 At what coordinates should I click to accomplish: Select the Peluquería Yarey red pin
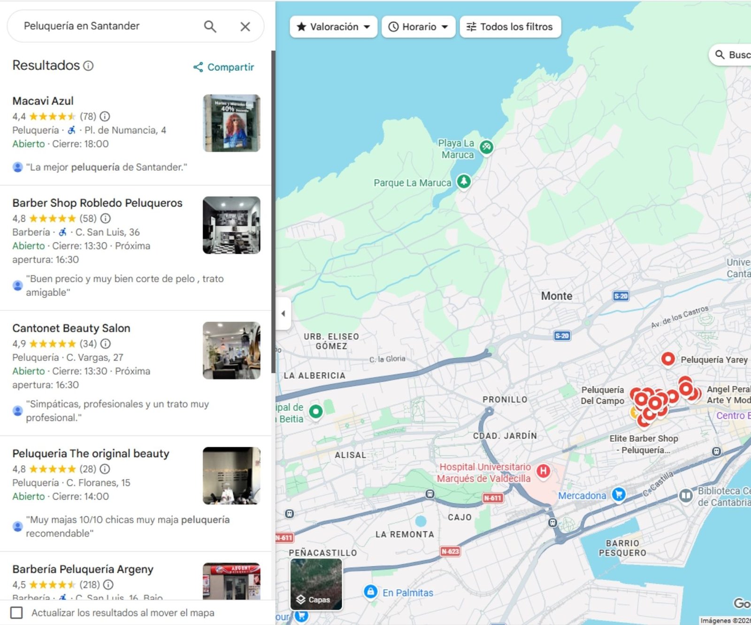(x=667, y=359)
